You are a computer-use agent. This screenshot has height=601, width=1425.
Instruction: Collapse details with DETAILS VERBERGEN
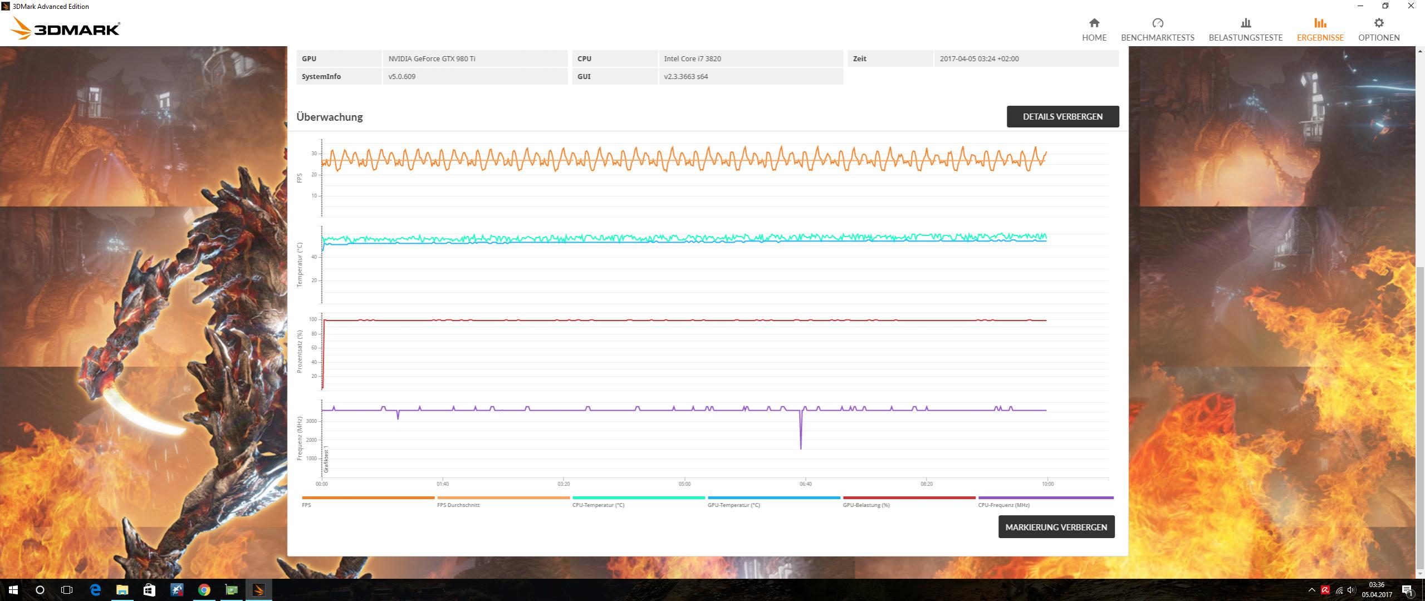(x=1062, y=116)
